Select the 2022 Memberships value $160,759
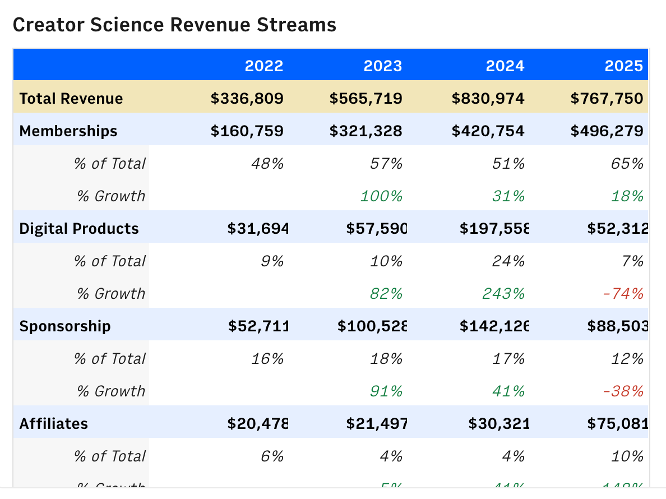This screenshot has width=666, height=499. (247, 131)
